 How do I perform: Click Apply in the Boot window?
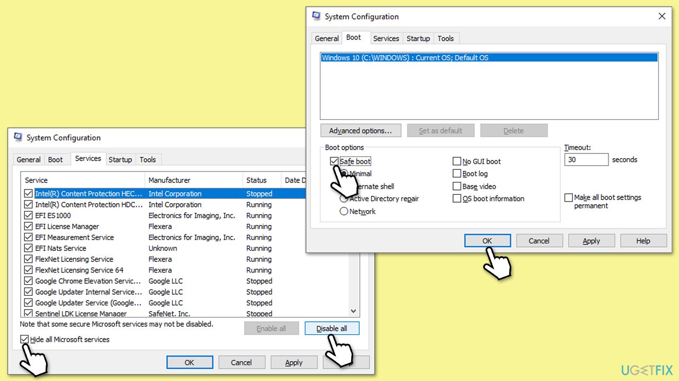click(x=591, y=241)
